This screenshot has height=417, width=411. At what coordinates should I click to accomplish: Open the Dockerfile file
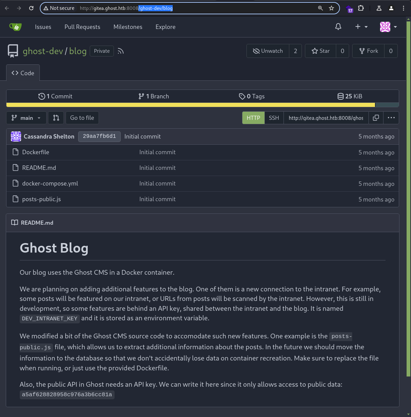click(36, 152)
